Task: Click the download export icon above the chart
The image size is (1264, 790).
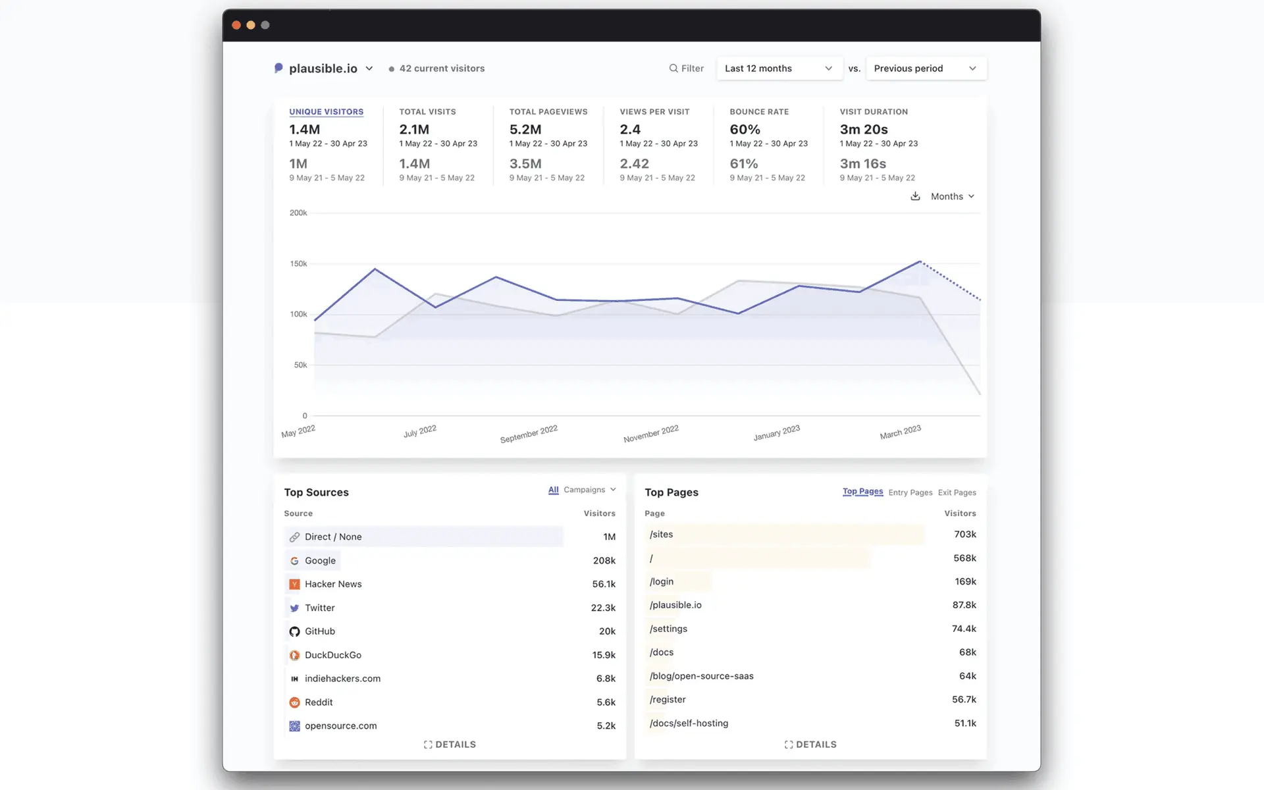Action: [915, 196]
